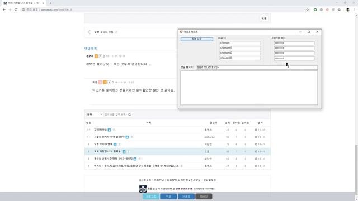Open the bold site domain link in the copyright line
The height and width of the screenshot is (201, 358).
click(x=184, y=189)
